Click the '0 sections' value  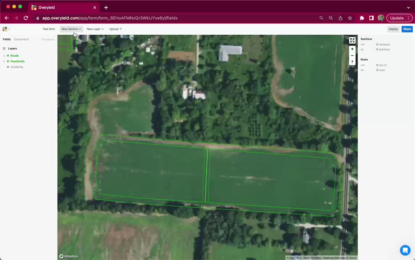(383, 49)
